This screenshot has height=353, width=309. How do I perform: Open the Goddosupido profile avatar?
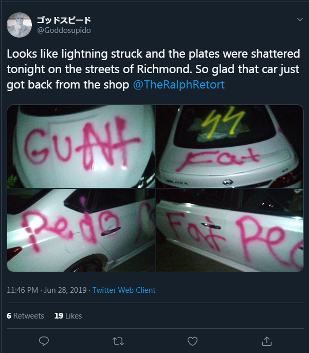click(x=20, y=25)
